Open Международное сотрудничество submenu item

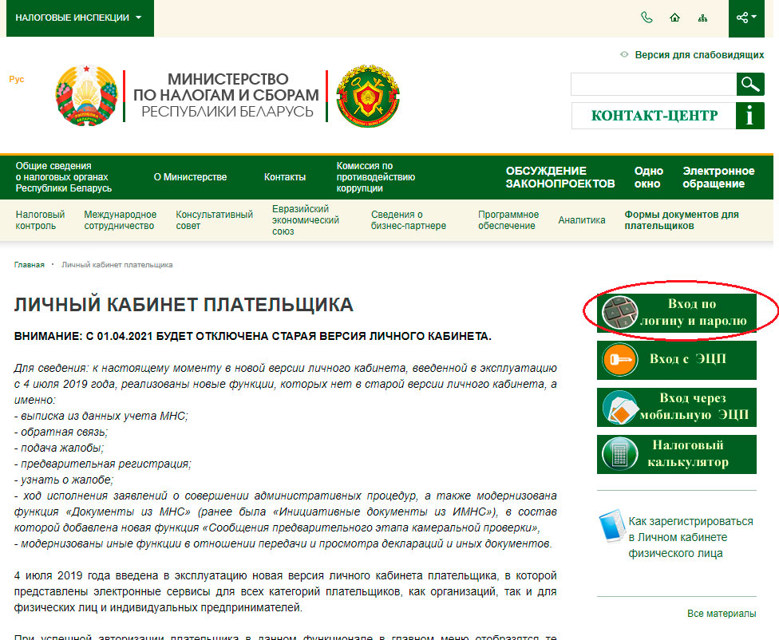[x=121, y=220]
